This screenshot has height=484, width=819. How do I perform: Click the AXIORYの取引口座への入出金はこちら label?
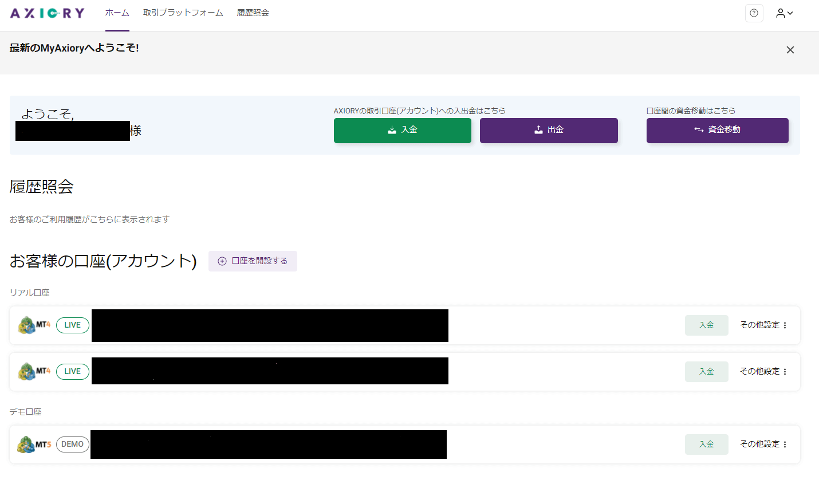click(420, 111)
